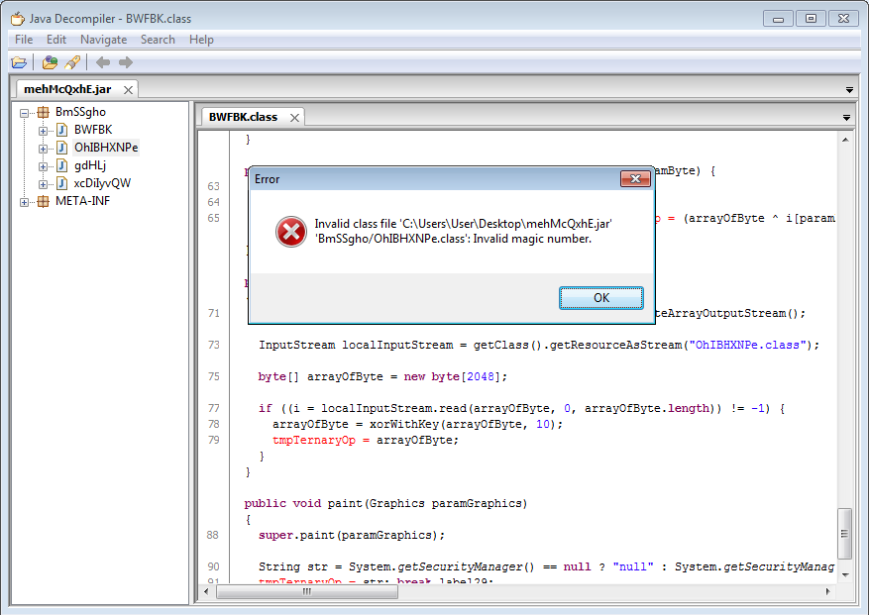Open the Edit menu
The image size is (869, 615).
56,40
